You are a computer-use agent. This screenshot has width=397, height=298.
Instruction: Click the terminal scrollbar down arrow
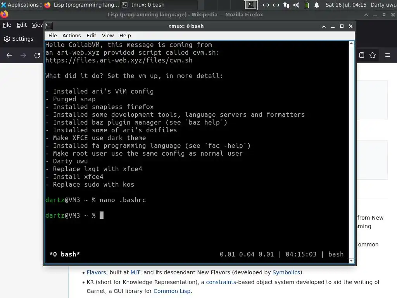[x=351, y=261]
